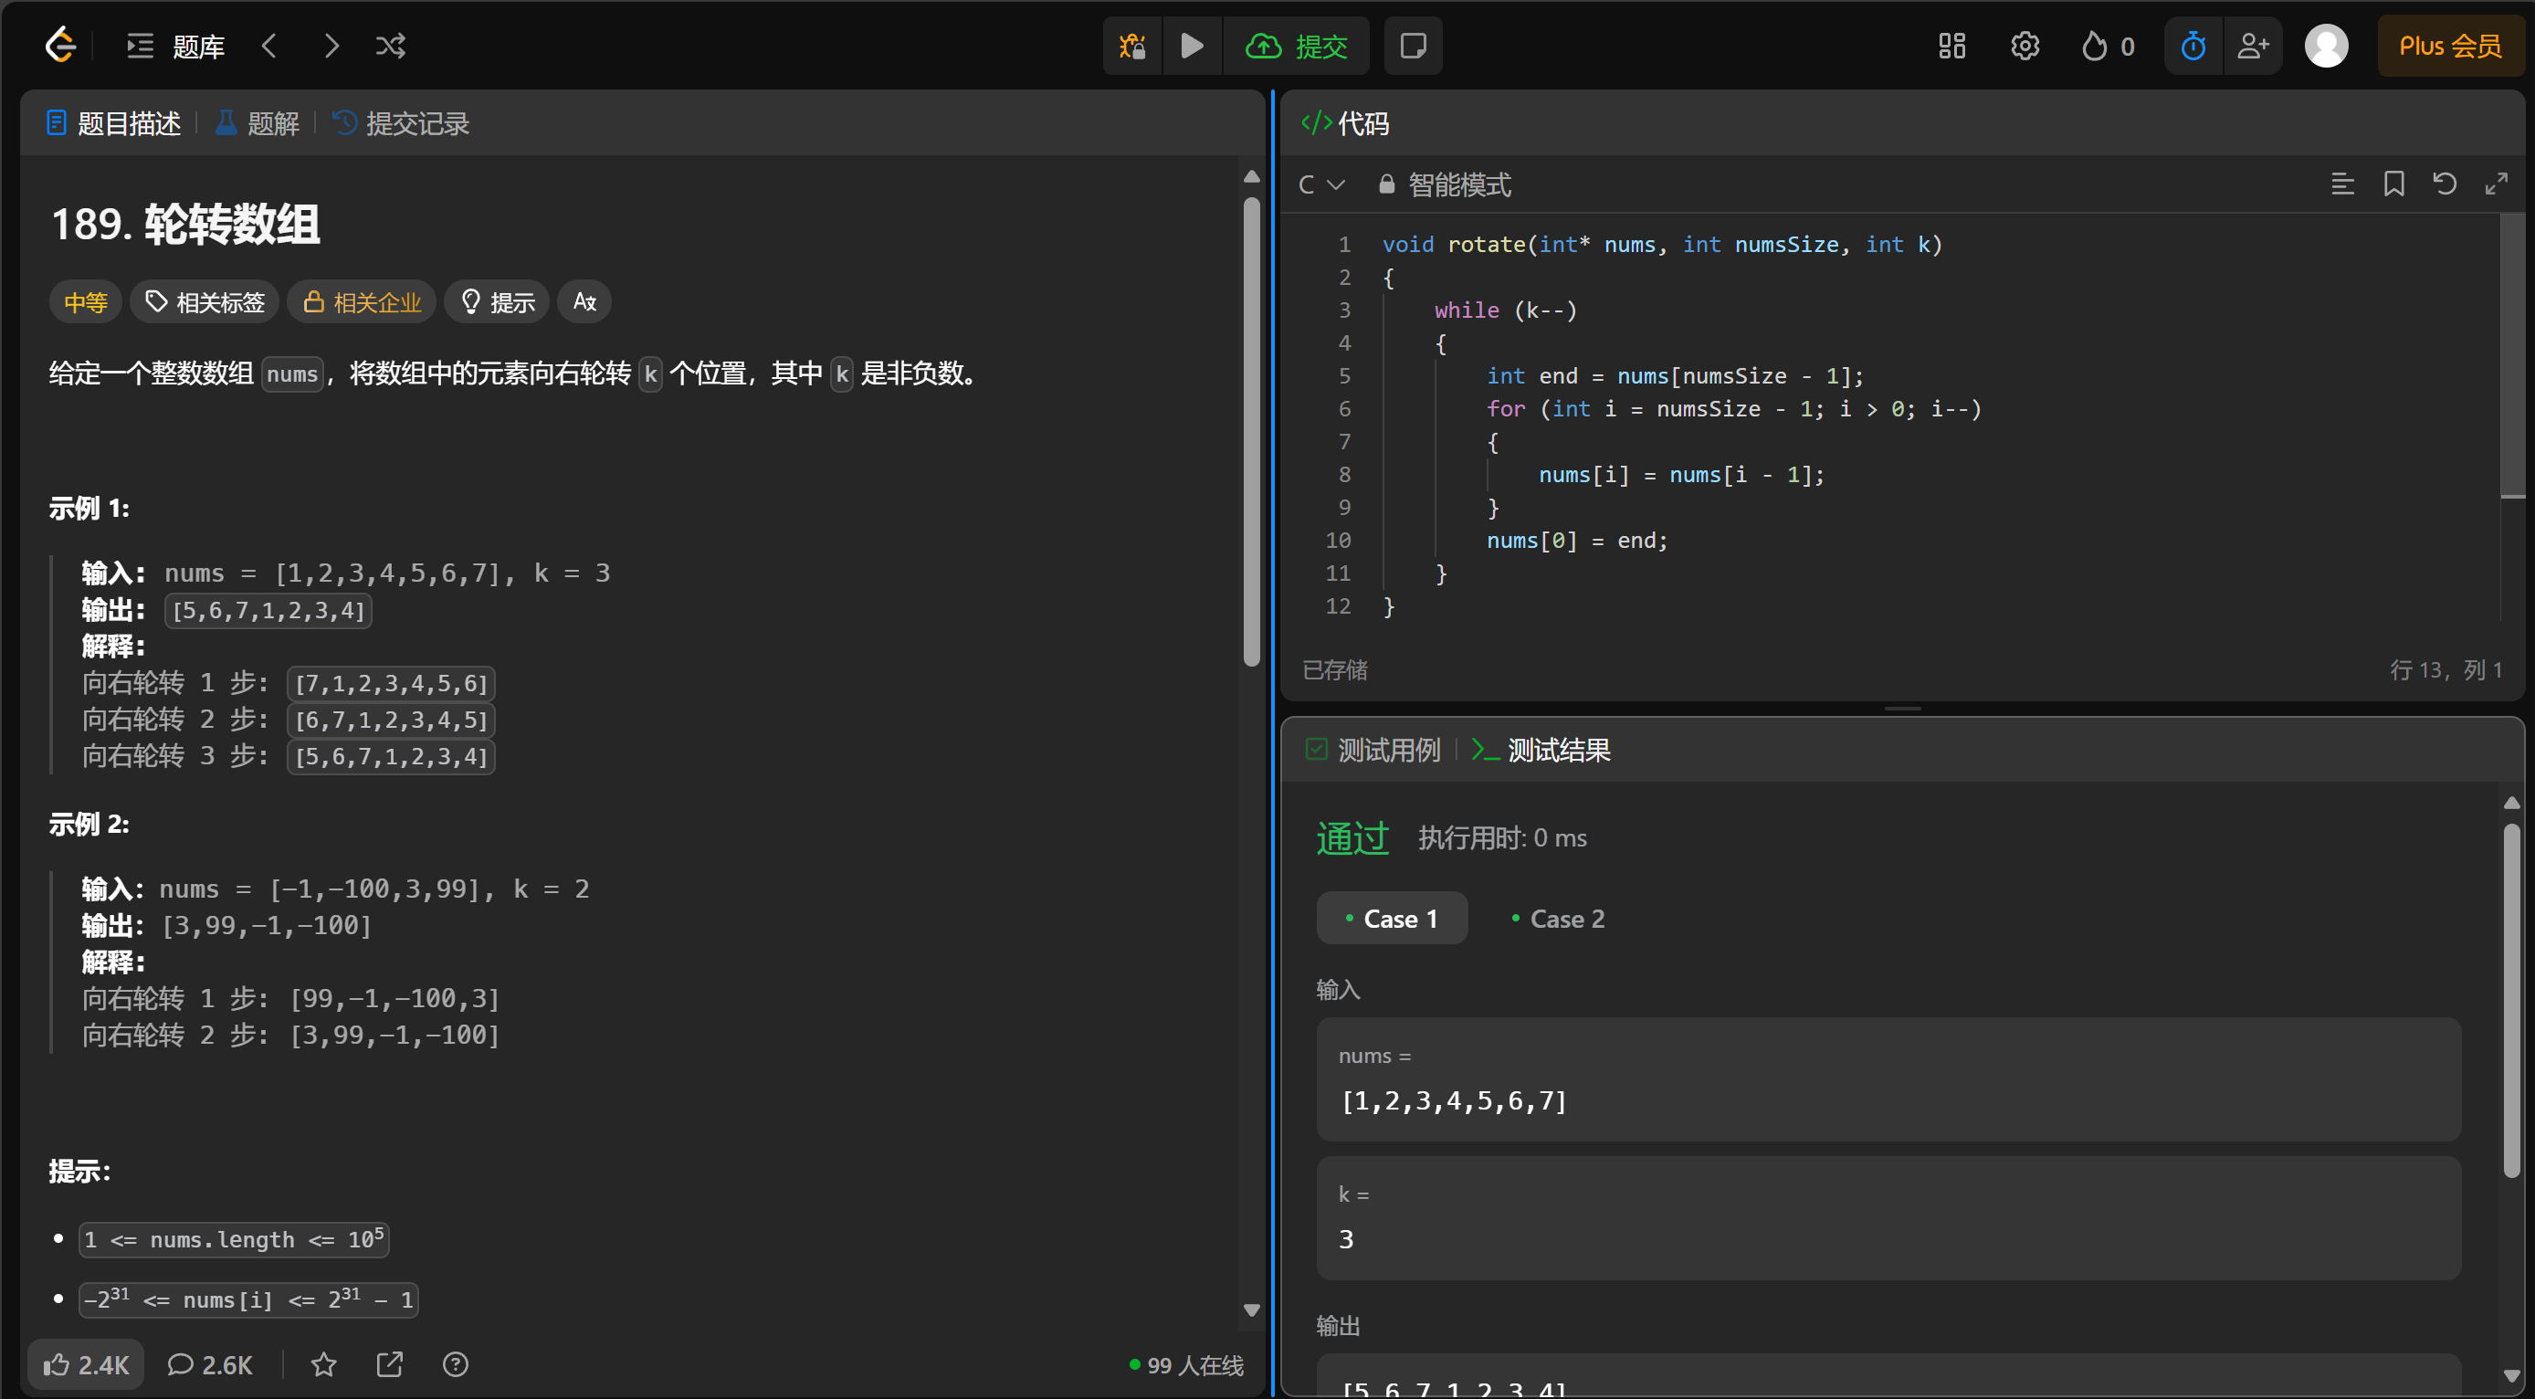Start the timer clock icon

pos(2193,47)
